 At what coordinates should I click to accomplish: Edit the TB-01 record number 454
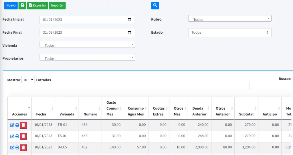coord(12,125)
